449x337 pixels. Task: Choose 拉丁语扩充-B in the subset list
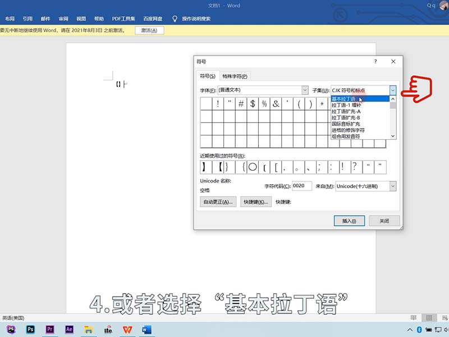(x=360, y=117)
